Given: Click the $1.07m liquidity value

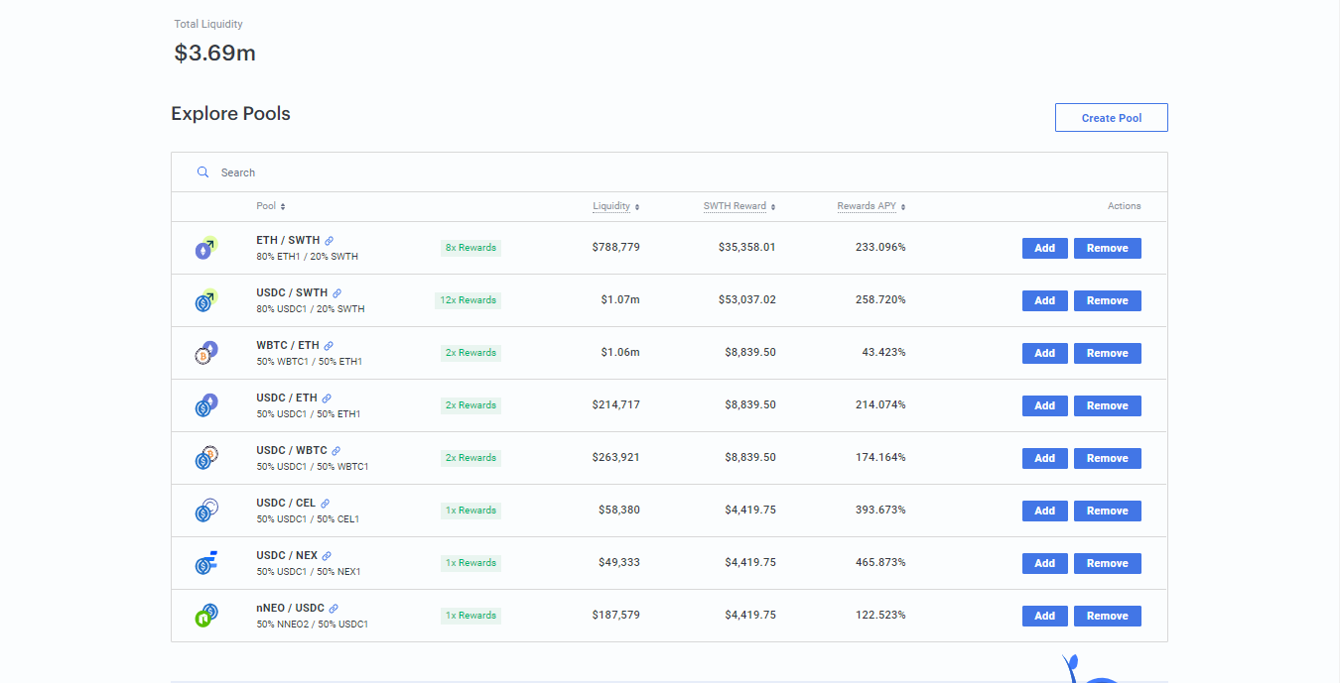Looking at the screenshot, I should [620, 299].
